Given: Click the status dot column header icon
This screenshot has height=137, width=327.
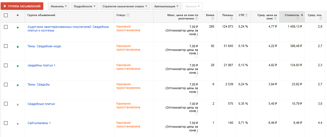Looking at the screenshot, I should pyautogui.click(x=18, y=15).
